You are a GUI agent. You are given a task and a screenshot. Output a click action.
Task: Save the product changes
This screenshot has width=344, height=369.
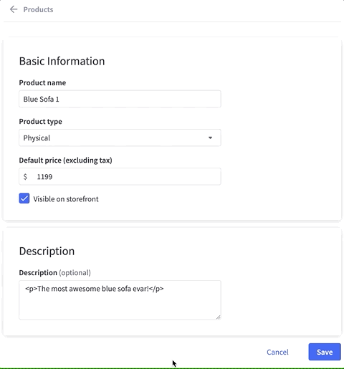325,352
